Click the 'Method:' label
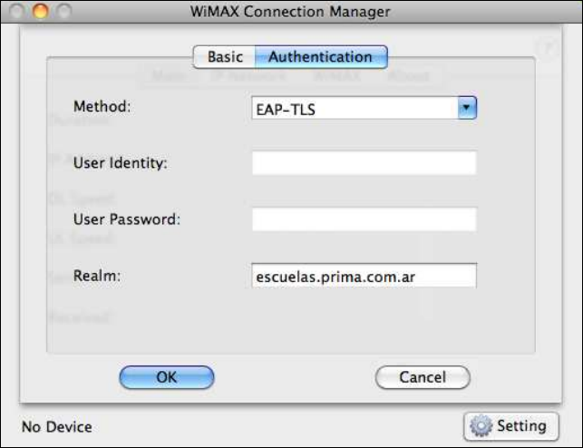 (102, 107)
